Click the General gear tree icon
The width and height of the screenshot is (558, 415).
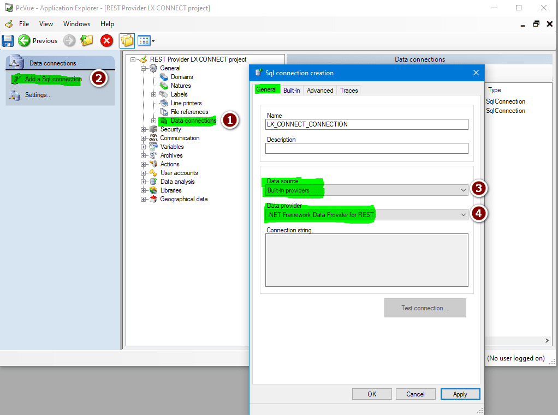coord(153,68)
